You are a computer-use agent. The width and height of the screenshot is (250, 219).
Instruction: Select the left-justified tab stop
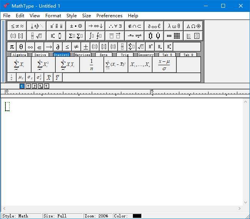(x=22, y=86)
